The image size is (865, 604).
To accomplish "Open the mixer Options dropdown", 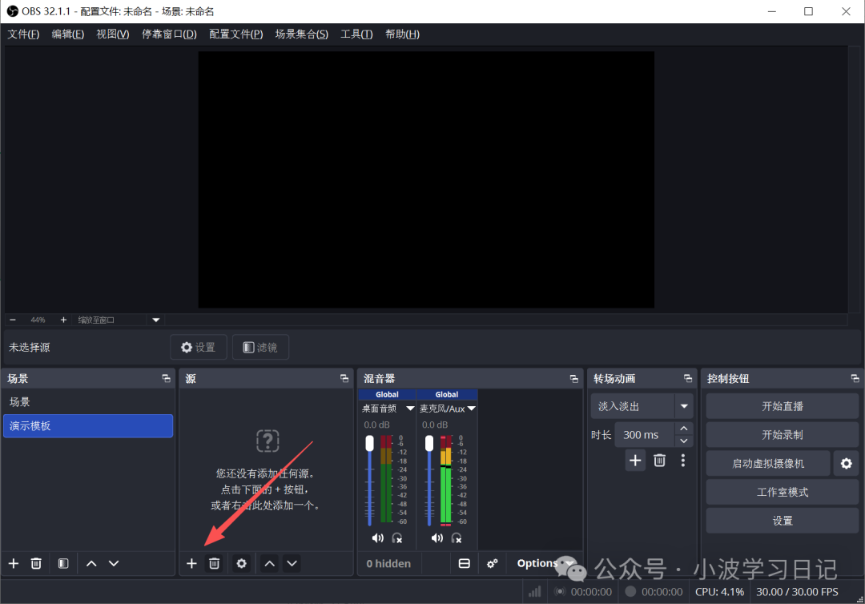I will click(545, 563).
